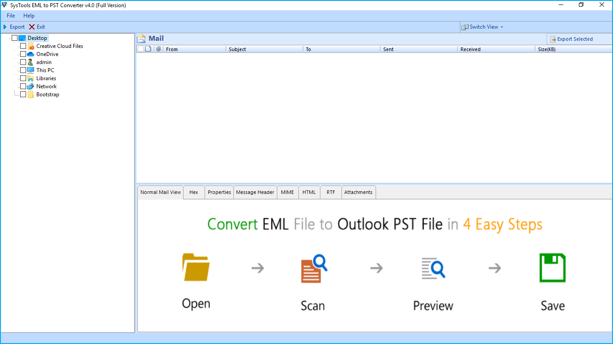Screen dimensions: 613x344
Task: Click the Libraries folder icon
Action: pyautogui.click(x=31, y=78)
